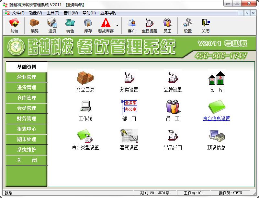
Task: Expand the dropdown arrow beside 警戒库存
Action: pyautogui.click(x=117, y=26)
